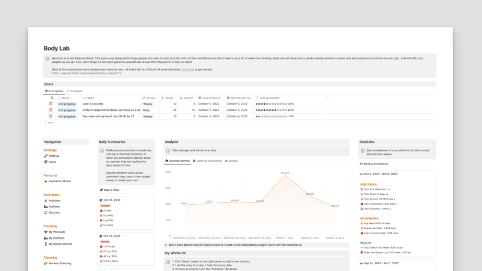The image size is (482, 271).
Task: Click the 63% progress bar for hip flexor goal
Action: coord(272,110)
